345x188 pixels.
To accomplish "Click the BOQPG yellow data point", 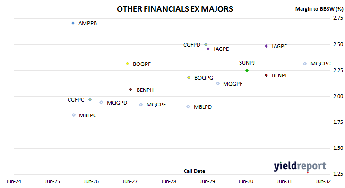I will 189,77.
